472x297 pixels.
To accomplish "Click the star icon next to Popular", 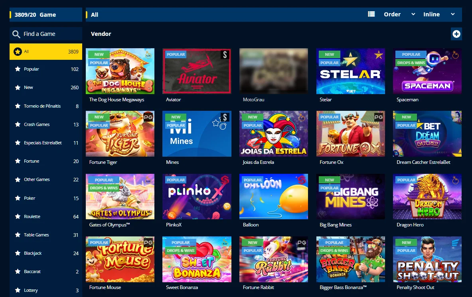I will tap(18, 69).
